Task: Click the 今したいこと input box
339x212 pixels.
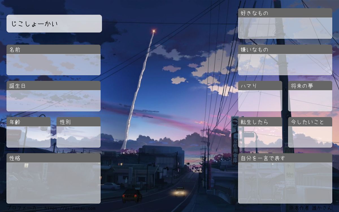Action: click(x=310, y=137)
